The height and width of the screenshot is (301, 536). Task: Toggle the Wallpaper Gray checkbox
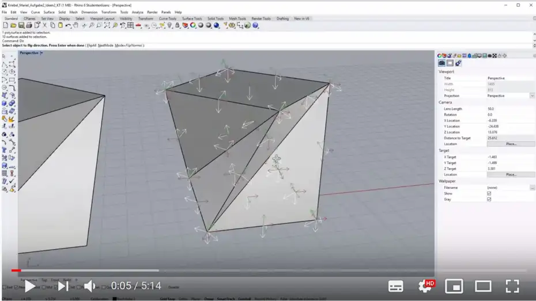[489, 199]
